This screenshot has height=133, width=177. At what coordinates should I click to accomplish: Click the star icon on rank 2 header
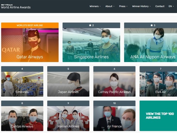point(90,25)
